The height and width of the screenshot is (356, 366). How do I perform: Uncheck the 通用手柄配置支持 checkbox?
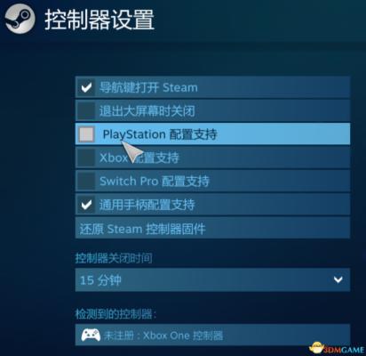tap(86, 205)
